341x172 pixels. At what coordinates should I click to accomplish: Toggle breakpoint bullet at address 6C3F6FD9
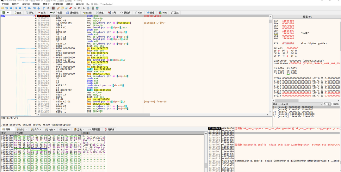pos(36,69)
